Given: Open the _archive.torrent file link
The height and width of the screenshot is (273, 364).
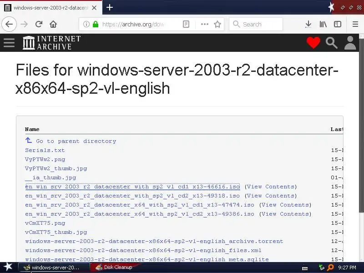Looking at the screenshot, I should (154, 241).
